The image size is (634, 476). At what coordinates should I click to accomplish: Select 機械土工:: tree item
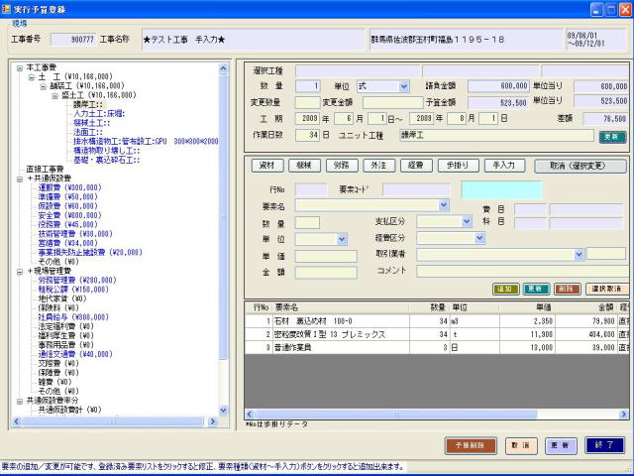tap(91, 123)
